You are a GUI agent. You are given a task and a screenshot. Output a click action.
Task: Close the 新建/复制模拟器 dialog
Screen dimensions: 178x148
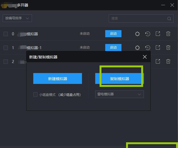pyautogui.click(x=145, y=57)
